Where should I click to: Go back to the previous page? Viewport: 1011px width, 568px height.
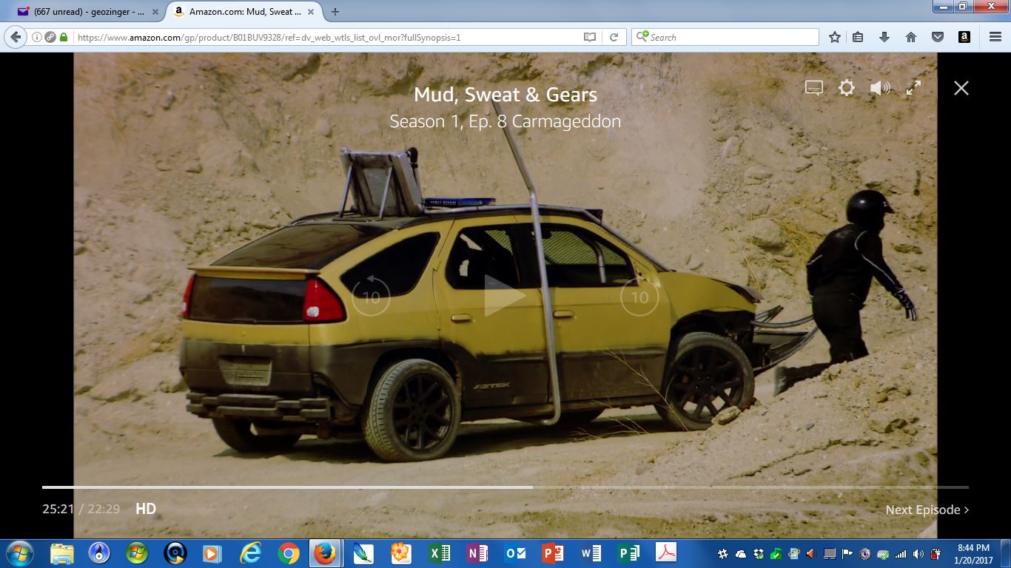16,37
